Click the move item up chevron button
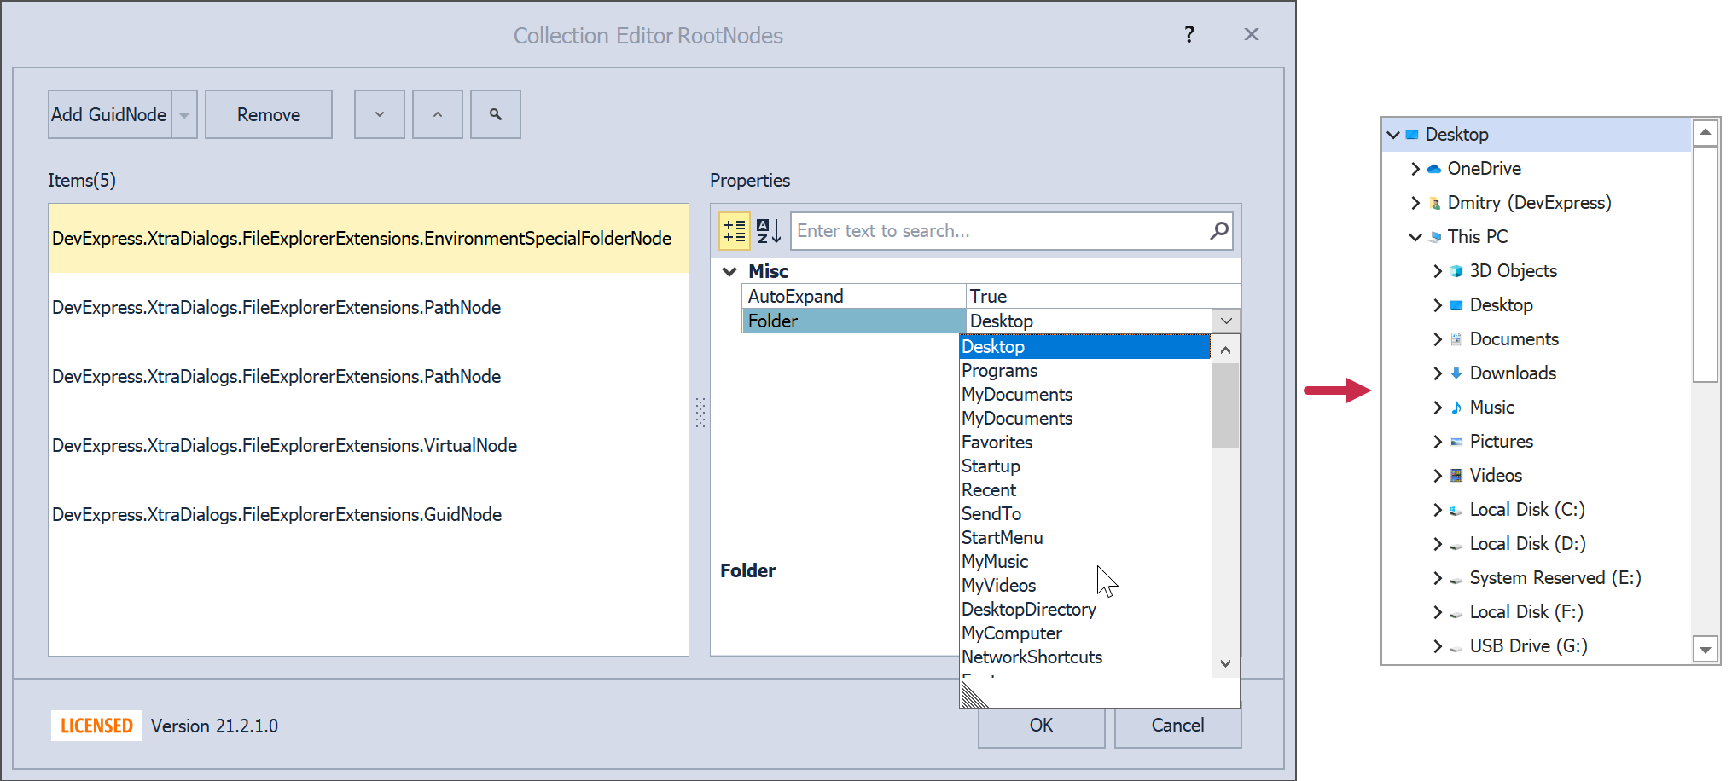 437,113
